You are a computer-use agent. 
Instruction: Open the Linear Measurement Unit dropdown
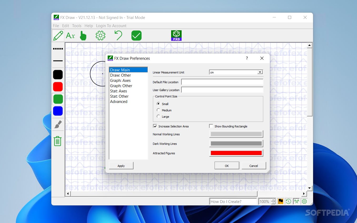point(260,72)
